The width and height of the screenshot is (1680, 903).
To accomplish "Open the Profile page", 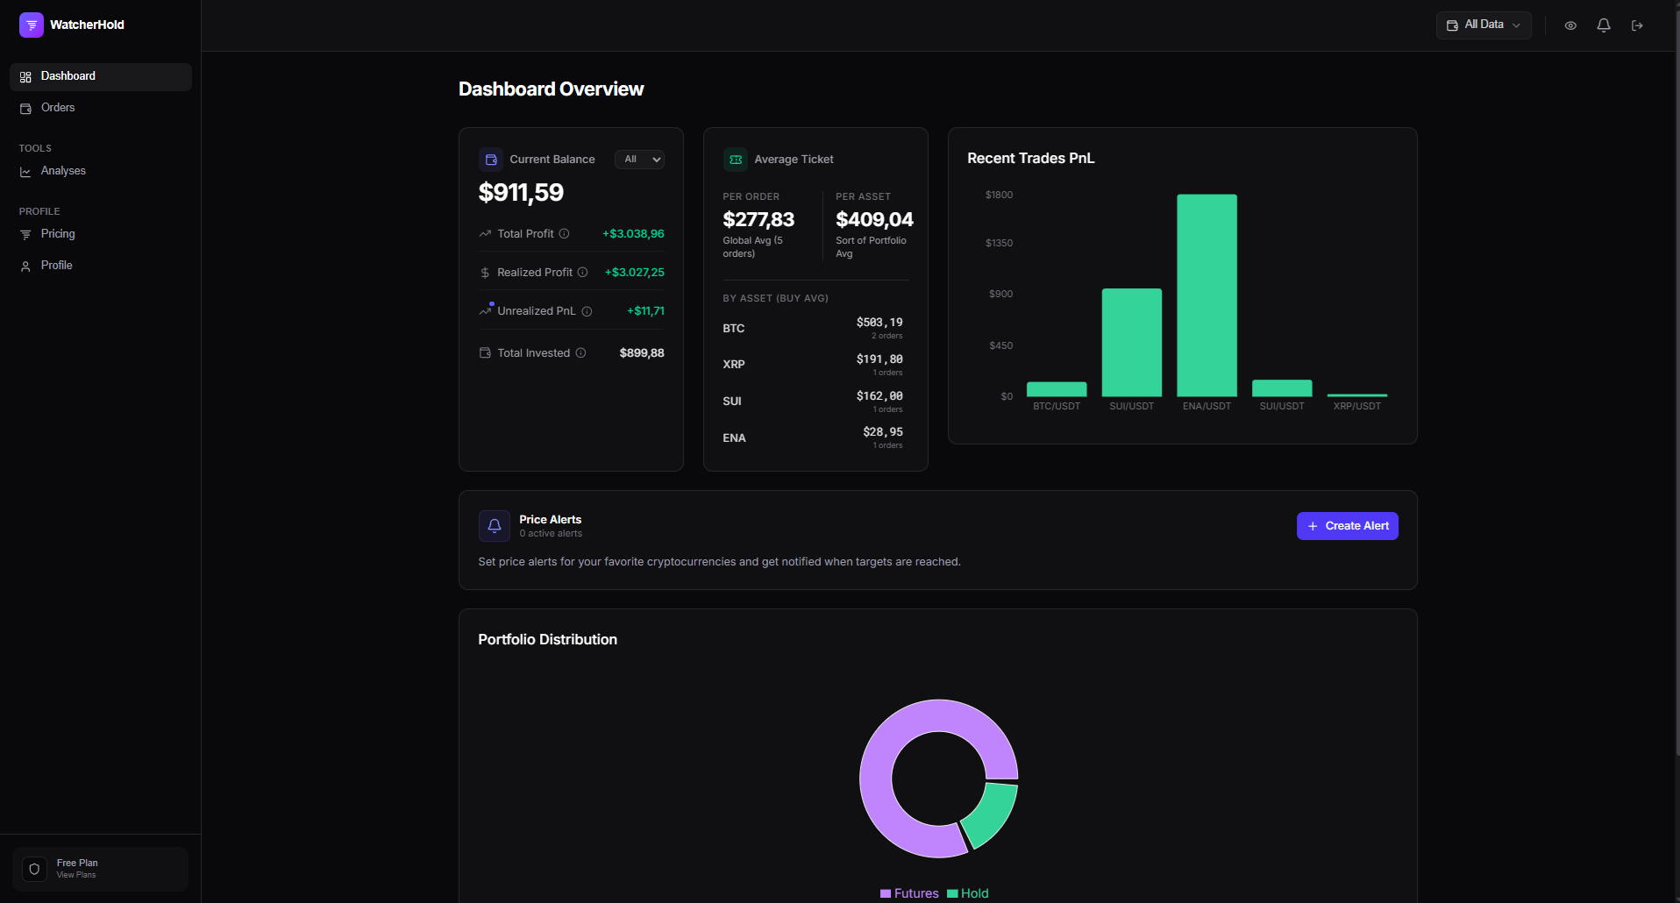I will pos(56,265).
